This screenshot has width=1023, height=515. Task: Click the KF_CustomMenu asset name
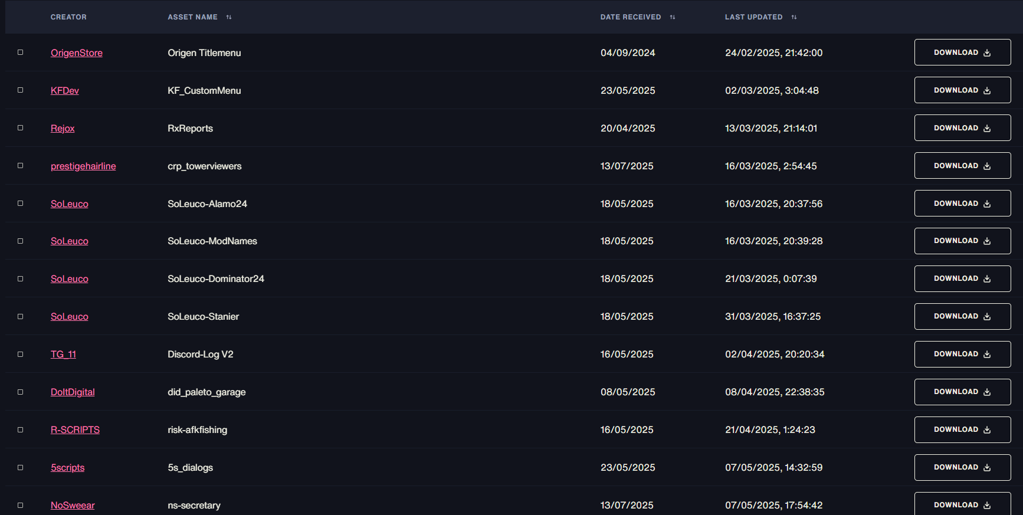pos(204,91)
